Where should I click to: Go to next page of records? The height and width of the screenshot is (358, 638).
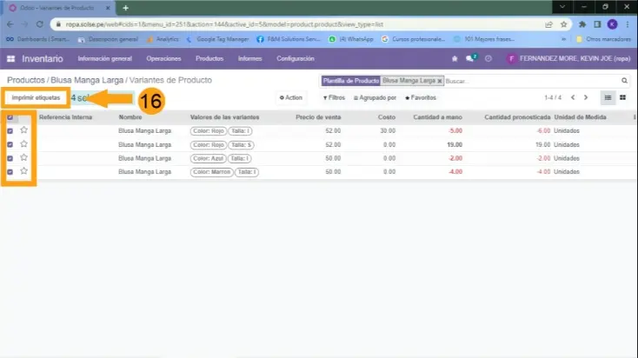[586, 97]
